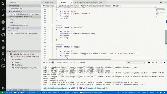
Task: Click the TryDotNetCoreSummerEvent.Program breadcrumb
Action: click(96, 6)
